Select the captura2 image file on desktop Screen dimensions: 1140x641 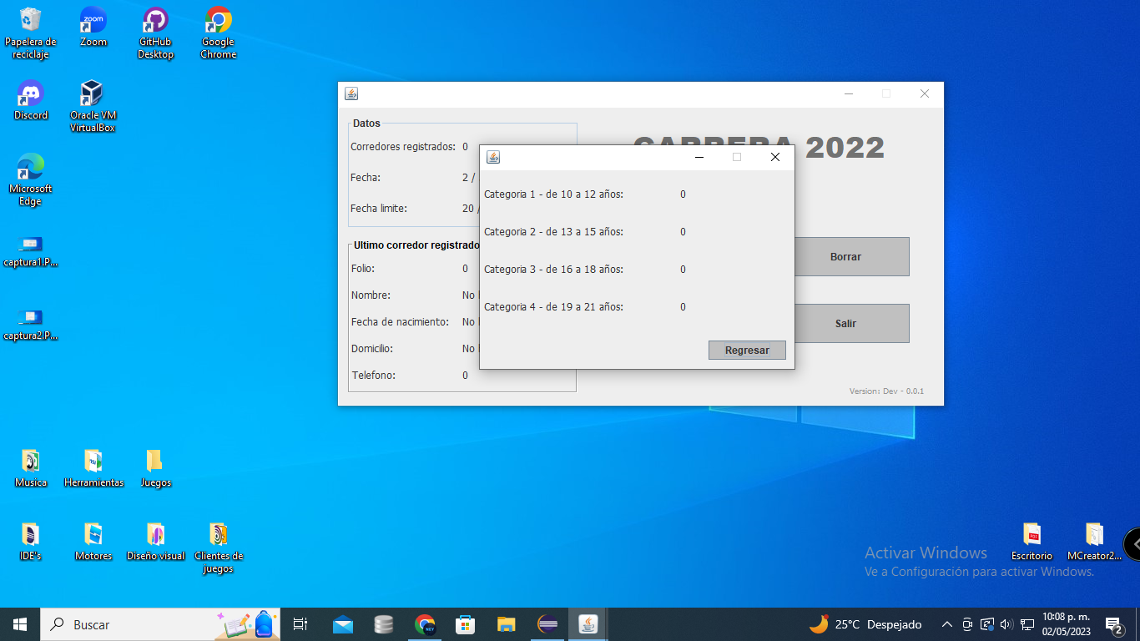[30, 325]
